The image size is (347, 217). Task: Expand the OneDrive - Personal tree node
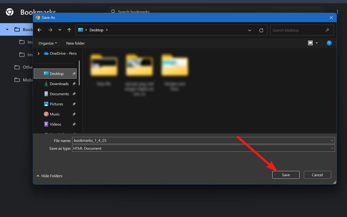pos(39,53)
